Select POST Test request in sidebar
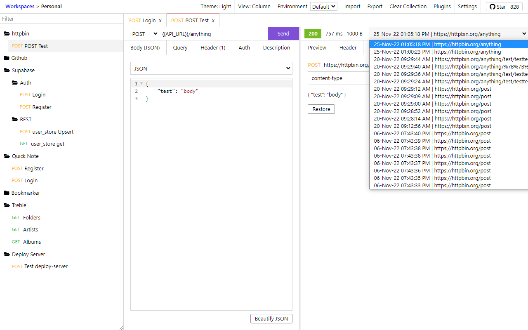This screenshot has height=330, width=528. (x=66, y=46)
